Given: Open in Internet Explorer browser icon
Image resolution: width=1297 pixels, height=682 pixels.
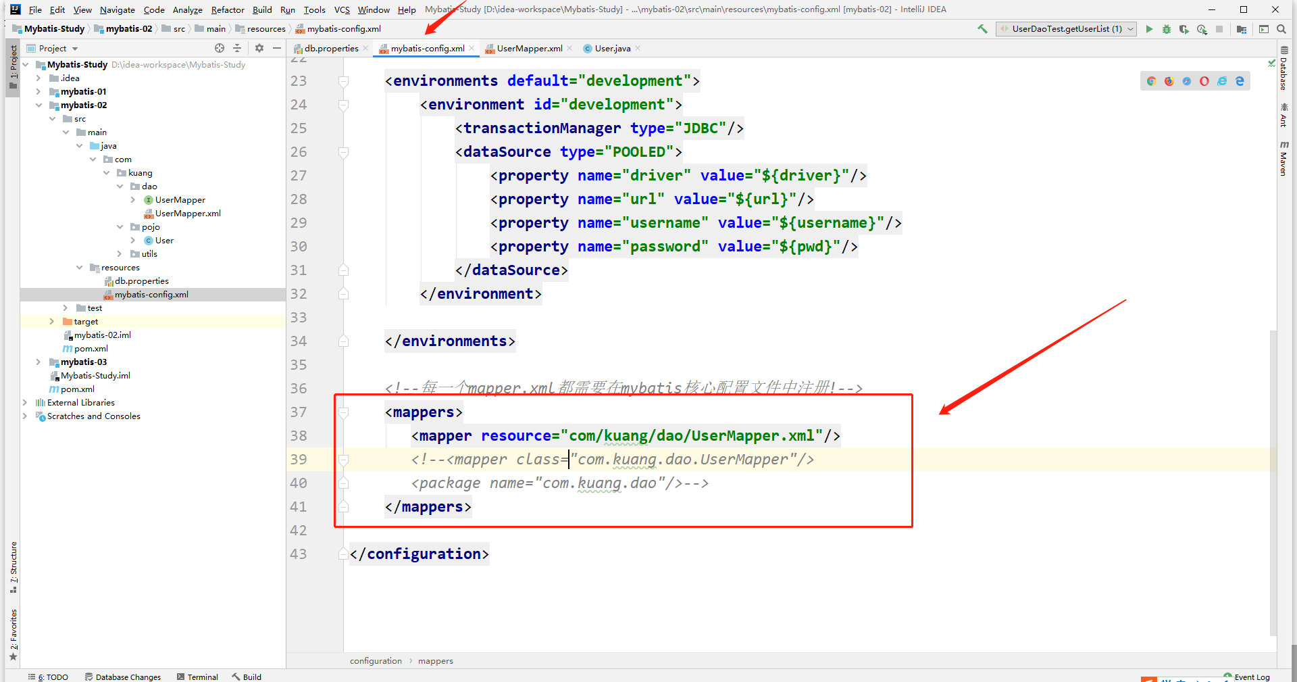Looking at the screenshot, I should (1222, 81).
